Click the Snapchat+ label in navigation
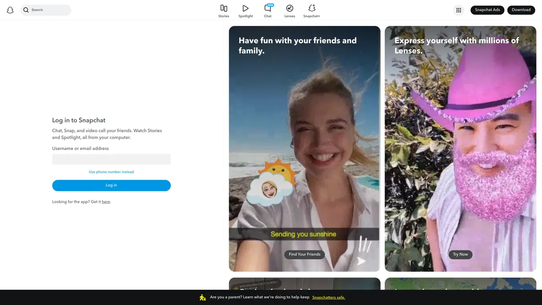This screenshot has width=542, height=305. [x=312, y=16]
